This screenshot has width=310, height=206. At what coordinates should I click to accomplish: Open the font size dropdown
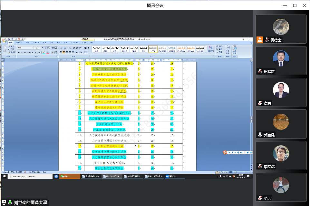(x=40, y=48)
